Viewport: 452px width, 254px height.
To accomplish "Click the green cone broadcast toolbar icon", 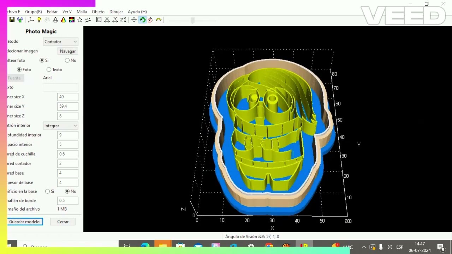I will [x=20, y=20].
